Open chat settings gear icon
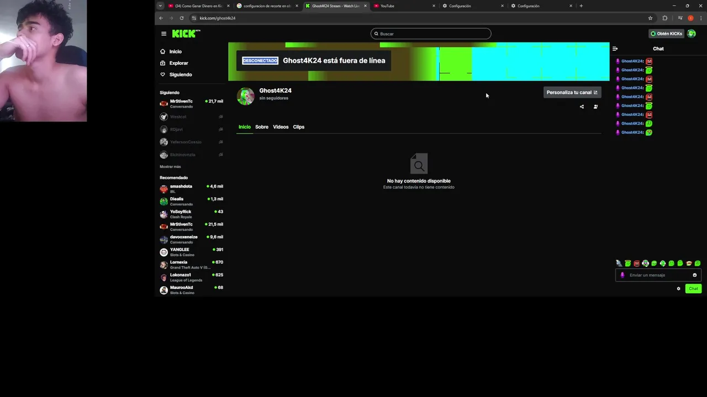The width and height of the screenshot is (707, 397). pos(679,288)
